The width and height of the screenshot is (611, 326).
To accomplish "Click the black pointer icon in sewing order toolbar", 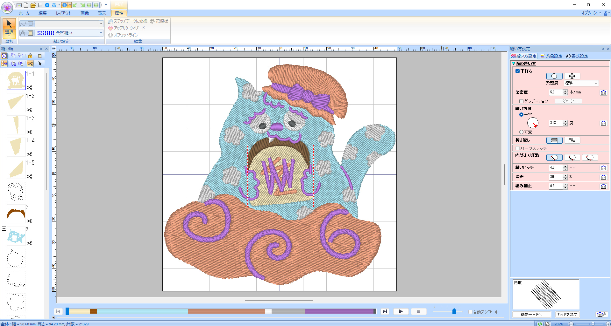I will tap(40, 64).
